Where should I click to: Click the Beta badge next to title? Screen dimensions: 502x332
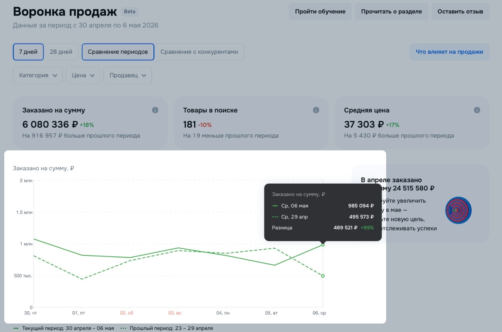coord(130,12)
